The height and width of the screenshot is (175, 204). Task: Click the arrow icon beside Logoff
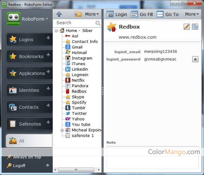[x=48, y=165]
